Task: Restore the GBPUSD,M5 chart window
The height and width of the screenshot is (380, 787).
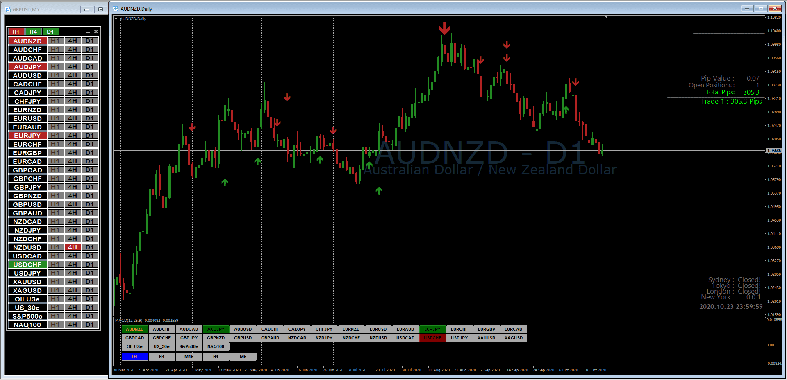Action: tap(100, 9)
